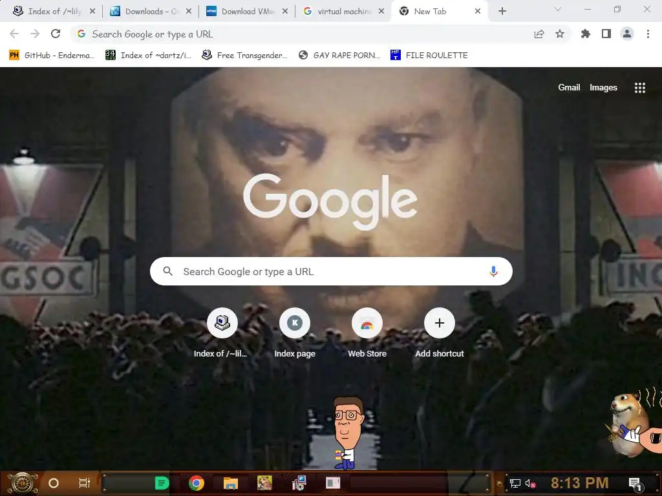Open the Index of ~dartz bookmark
This screenshot has height=496, width=662.
tap(148, 56)
